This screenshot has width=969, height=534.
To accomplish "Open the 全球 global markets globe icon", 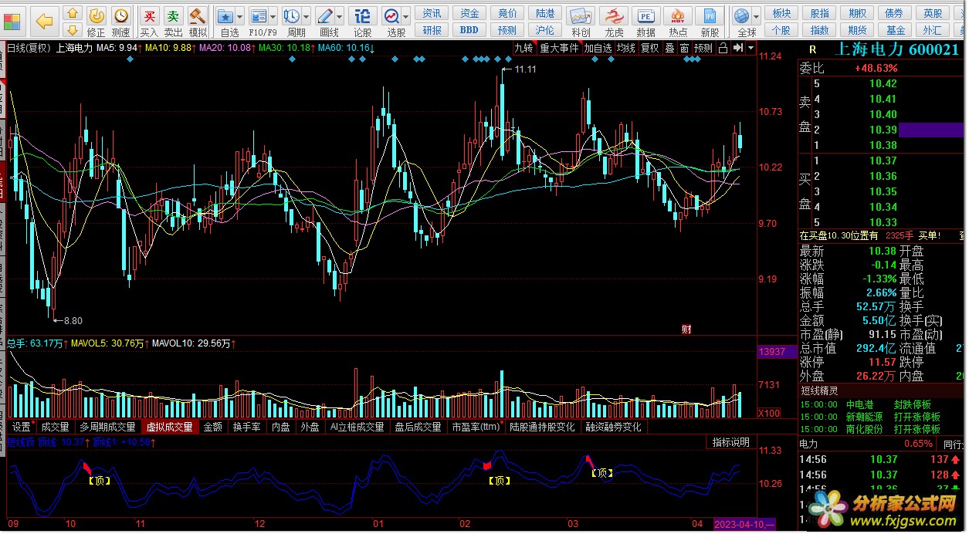I will [743, 22].
